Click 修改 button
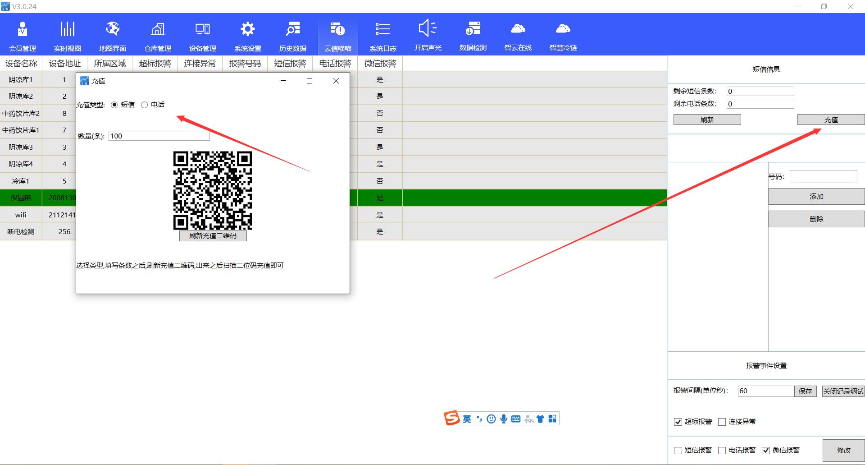Viewport: 865px width, 465px height. 843,450
